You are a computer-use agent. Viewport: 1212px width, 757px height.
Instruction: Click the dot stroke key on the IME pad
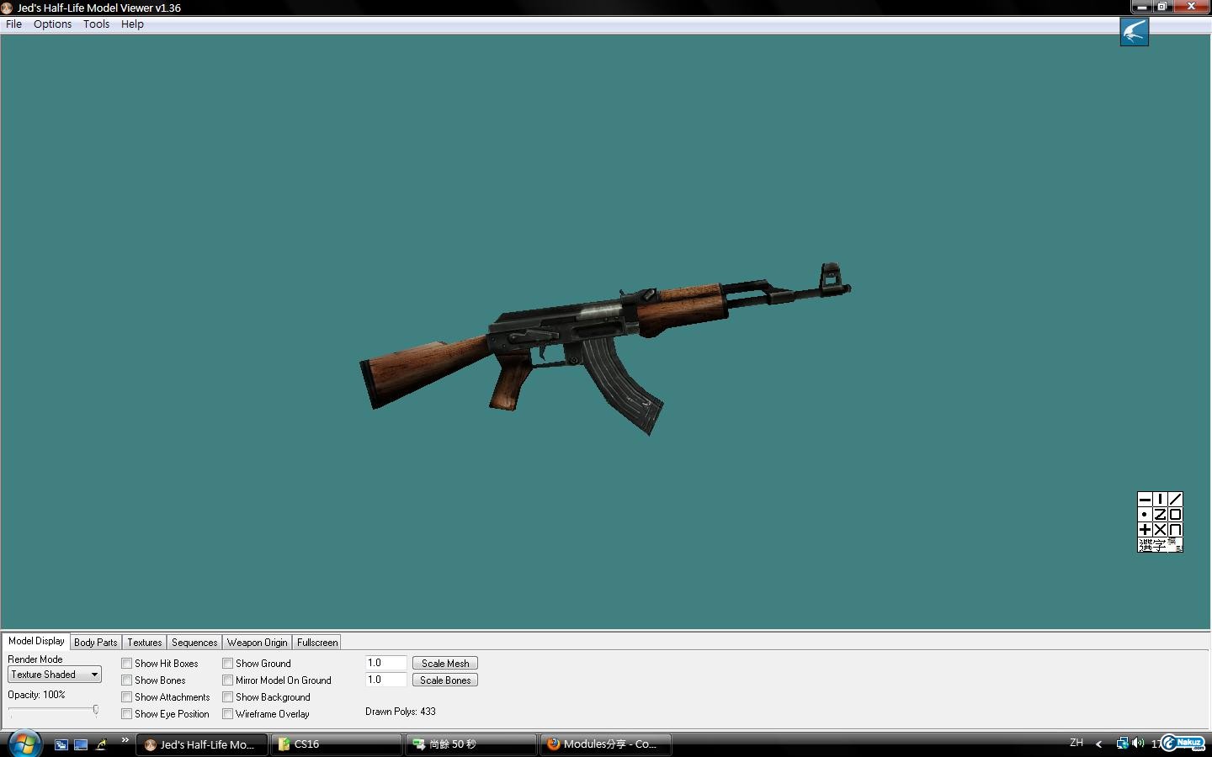tap(1145, 514)
